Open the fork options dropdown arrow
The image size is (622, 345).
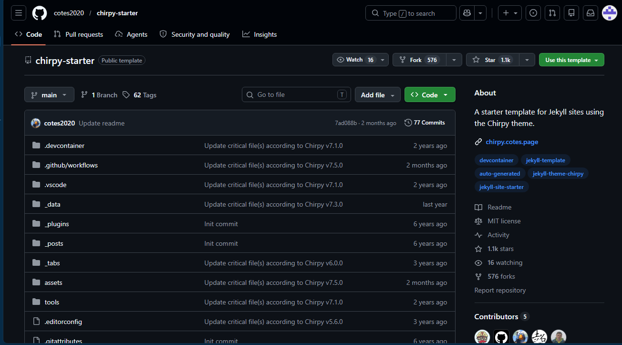coord(454,60)
